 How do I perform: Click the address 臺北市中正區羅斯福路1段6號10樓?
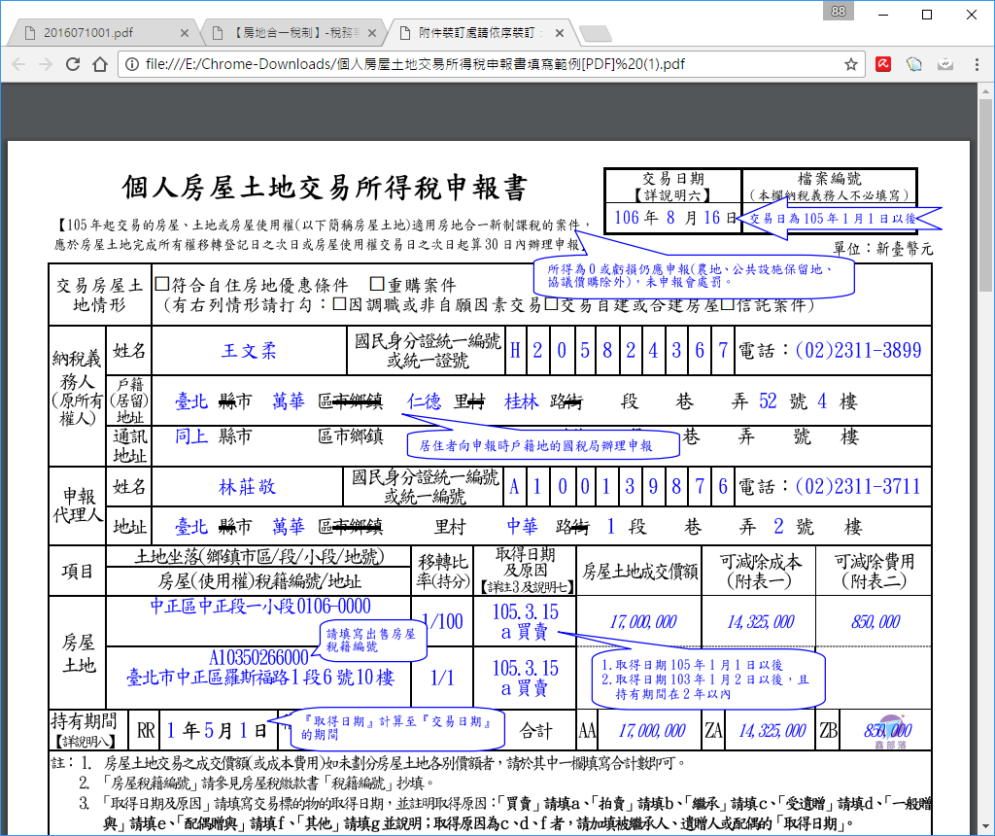pos(260,678)
